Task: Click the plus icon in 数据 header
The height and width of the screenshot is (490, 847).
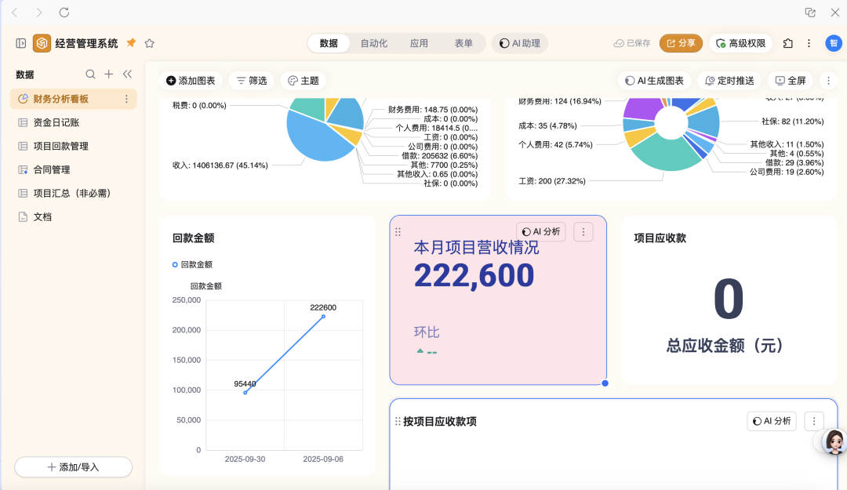Action: coord(109,74)
